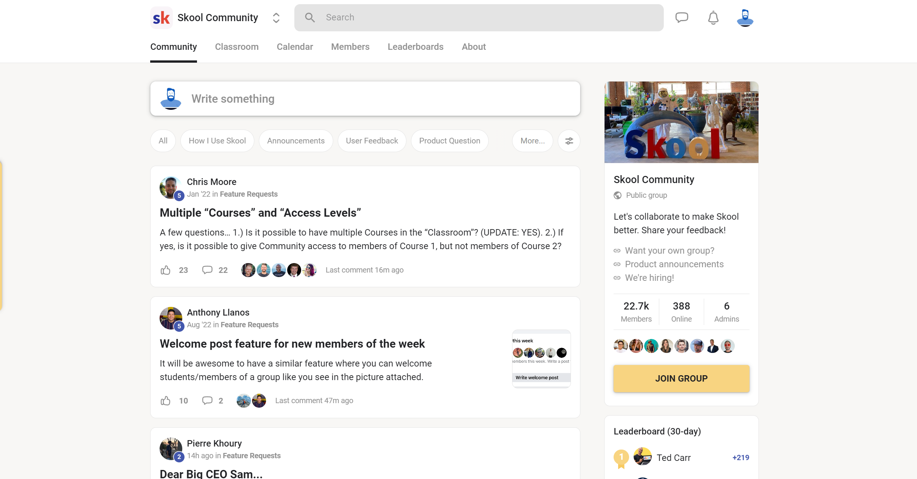Like Anthony Llanos's welcome post
This screenshot has width=917, height=479.
coord(166,401)
